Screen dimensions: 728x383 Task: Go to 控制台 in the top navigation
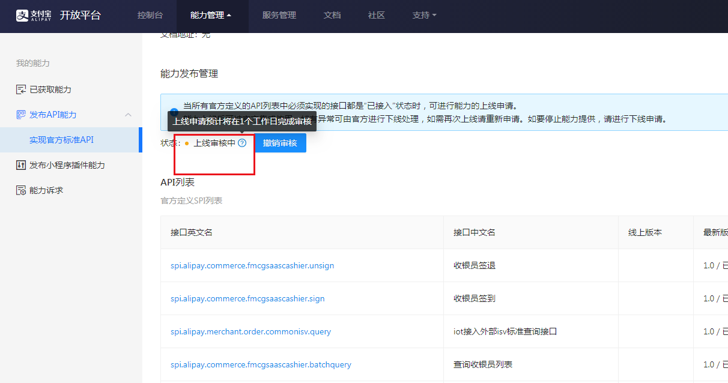pyautogui.click(x=150, y=16)
